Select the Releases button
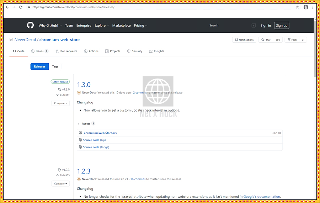Image resolution: width=320 pixels, height=203 pixels. tap(39, 66)
